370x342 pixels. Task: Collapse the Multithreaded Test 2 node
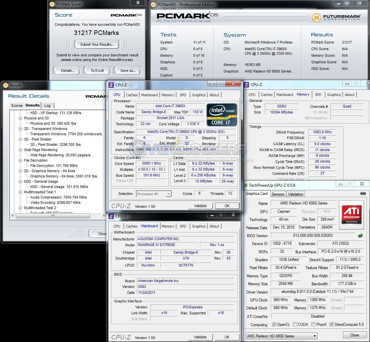20,208
